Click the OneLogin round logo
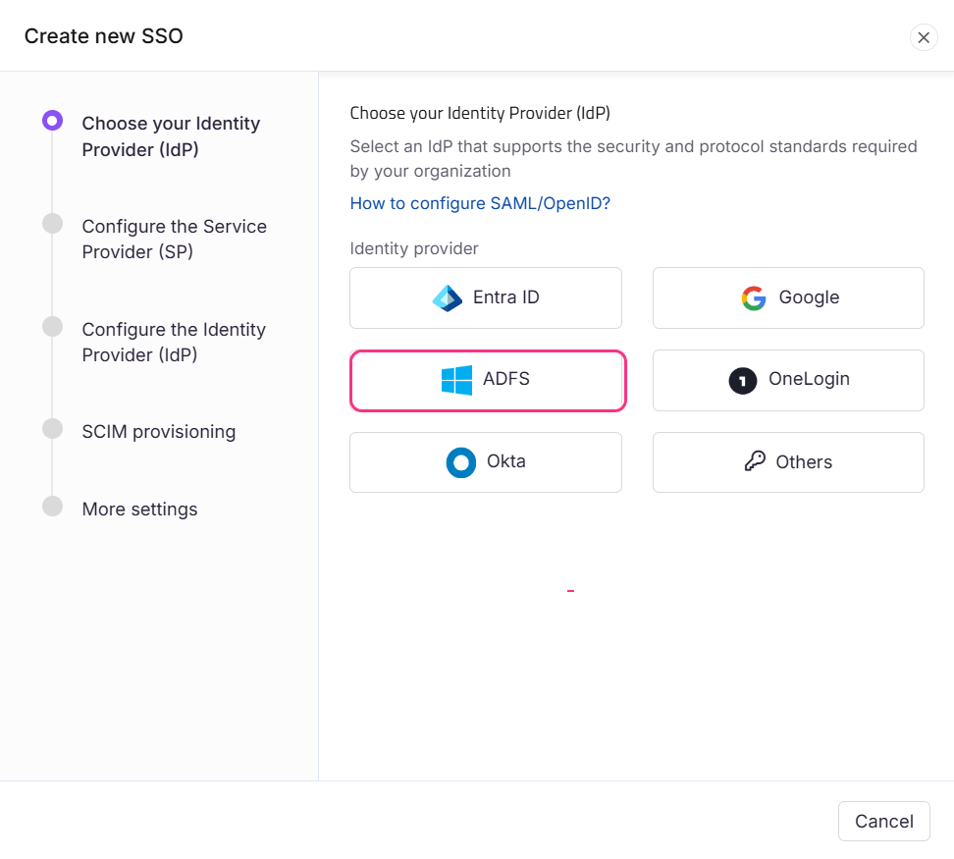Viewport: 954px width, 859px height. tap(743, 381)
